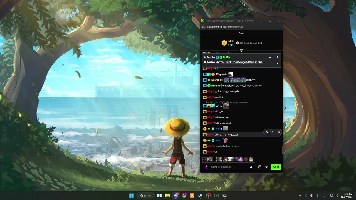
Task: Open the emoji picker smiley icon
Action: (251, 167)
